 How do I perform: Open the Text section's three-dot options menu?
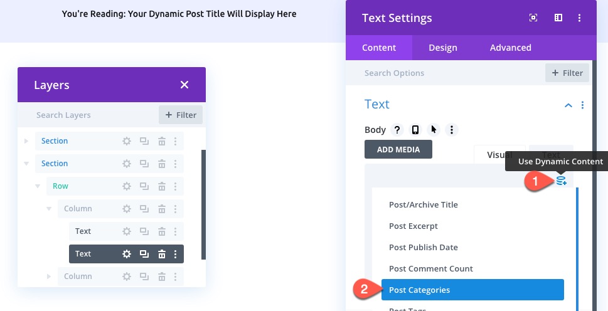583,105
